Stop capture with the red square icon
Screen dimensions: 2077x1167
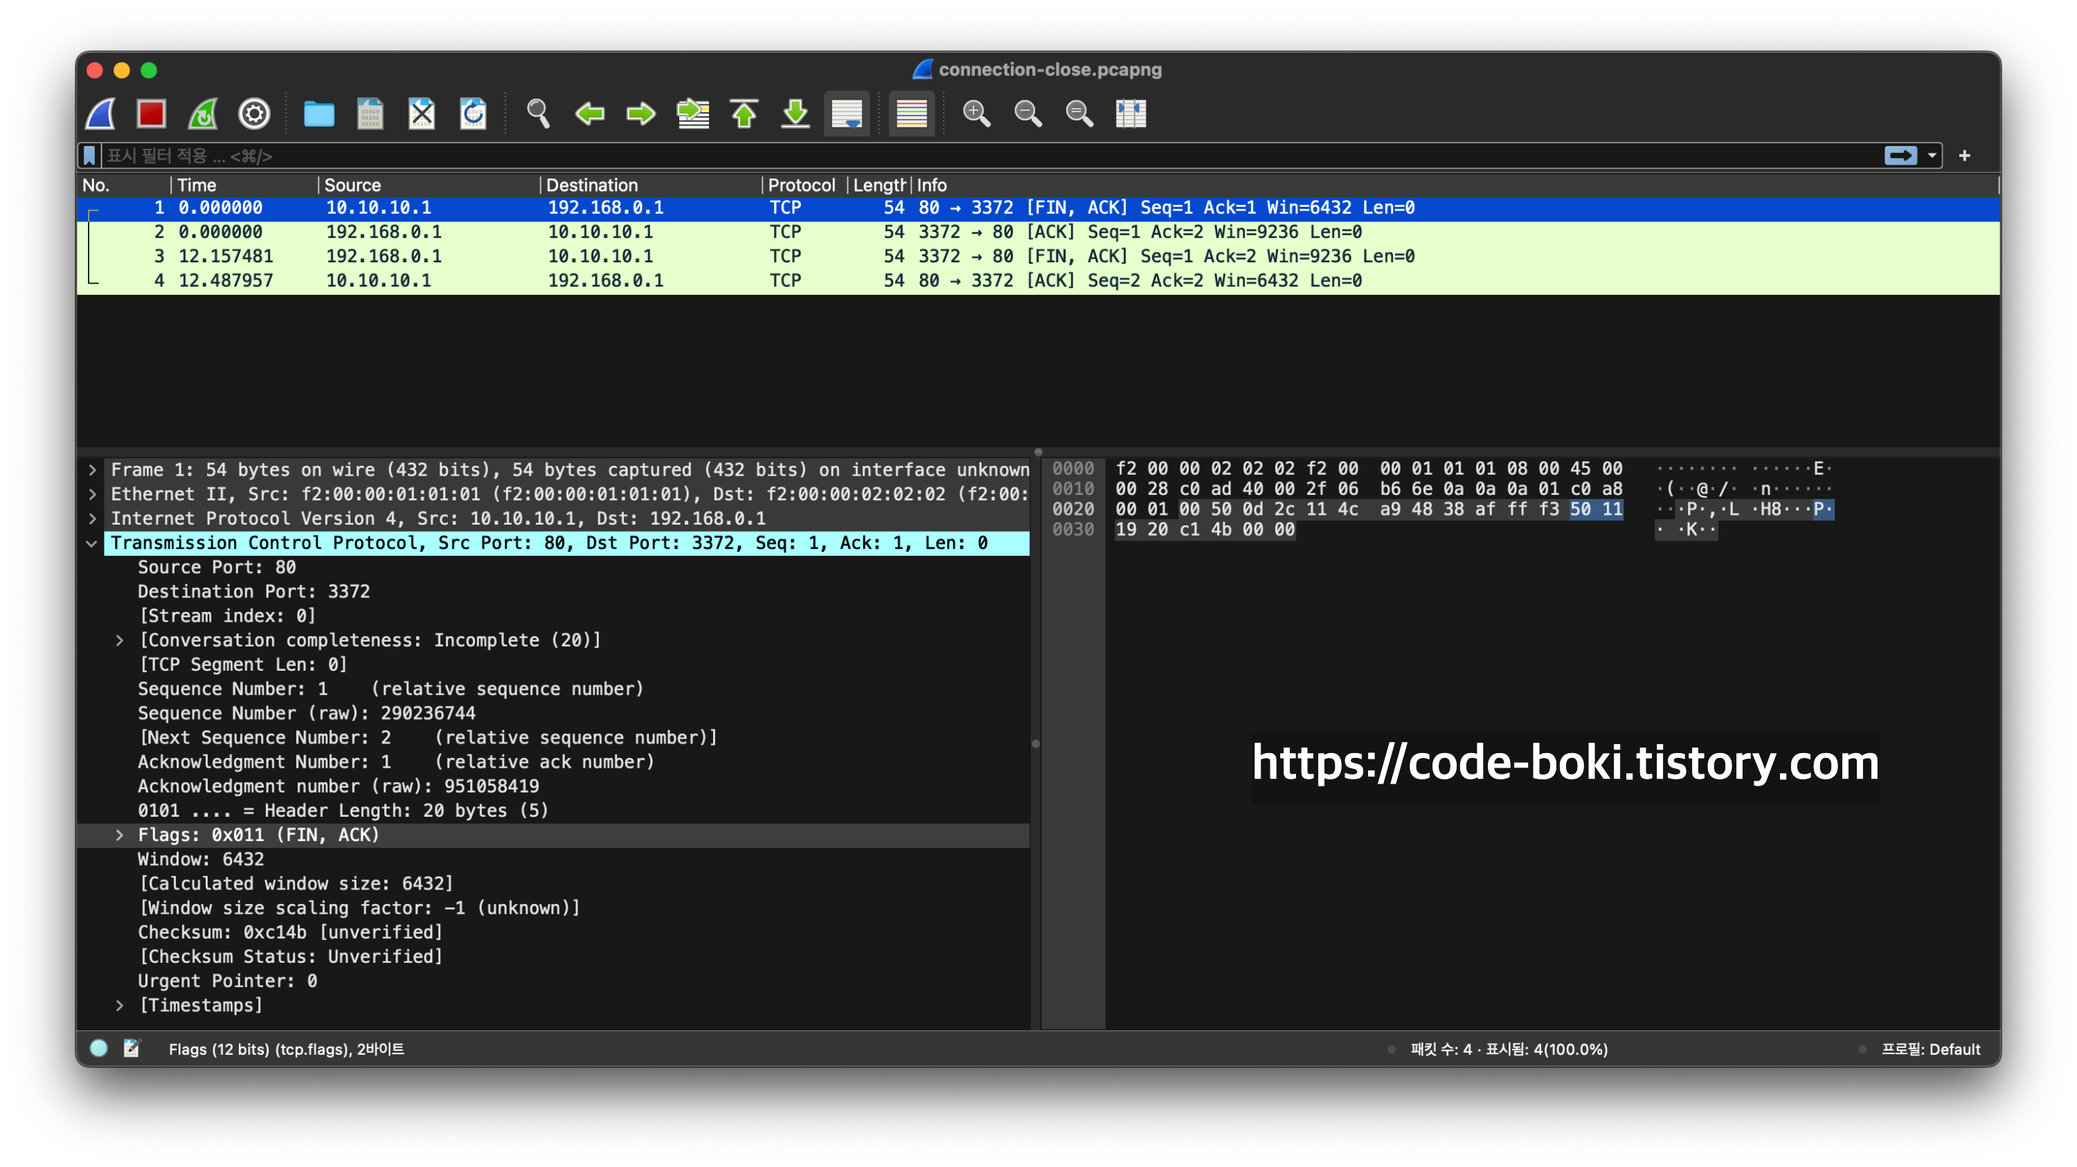[152, 114]
